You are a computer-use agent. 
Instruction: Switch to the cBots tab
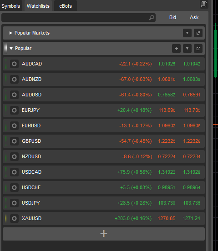pyautogui.click(x=66, y=6)
